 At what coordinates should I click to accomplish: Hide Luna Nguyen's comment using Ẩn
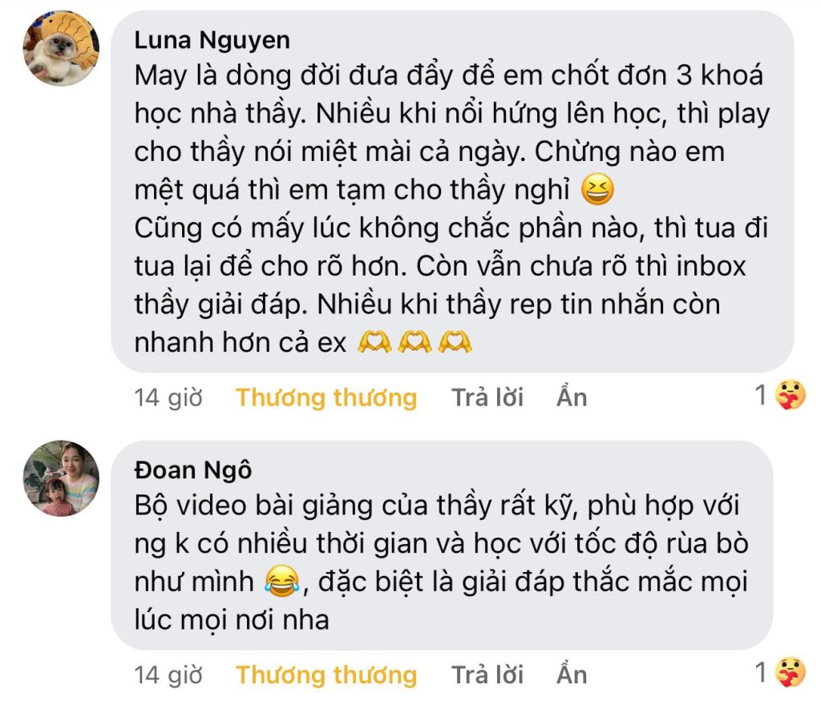pyautogui.click(x=572, y=397)
